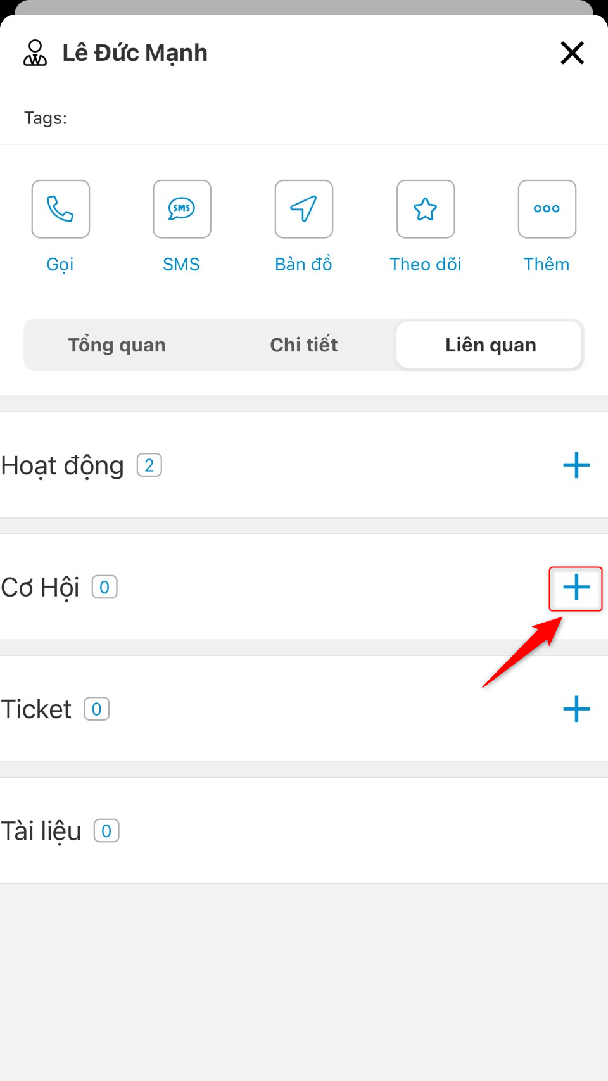Add a new Ticket with plus
The width and height of the screenshot is (608, 1081).
point(576,709)
